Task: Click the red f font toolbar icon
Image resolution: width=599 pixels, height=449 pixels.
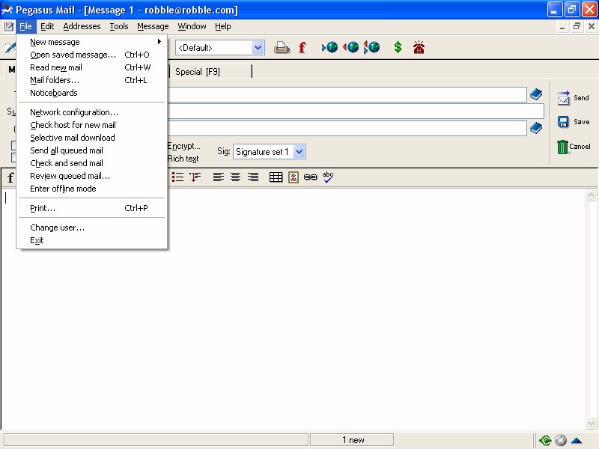Action: [x=302, y=47]
